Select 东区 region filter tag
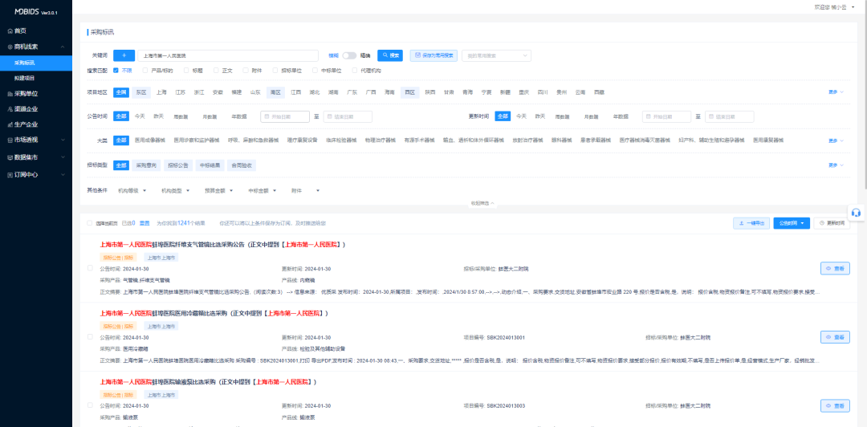 (x=141, y=92)
